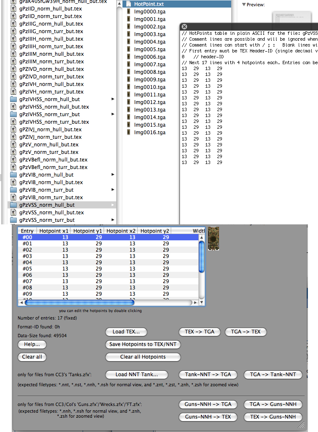Click the TGA -> Guns-NNH button
This screenshot has height=432, width=318.
tap(273, 404)
